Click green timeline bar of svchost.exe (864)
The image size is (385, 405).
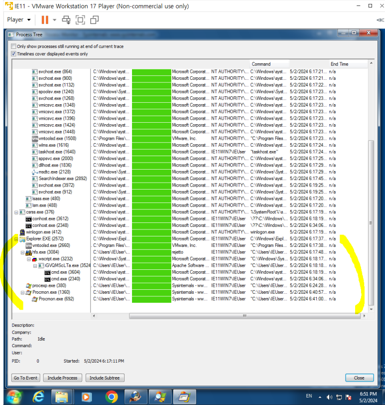[151, 72]
